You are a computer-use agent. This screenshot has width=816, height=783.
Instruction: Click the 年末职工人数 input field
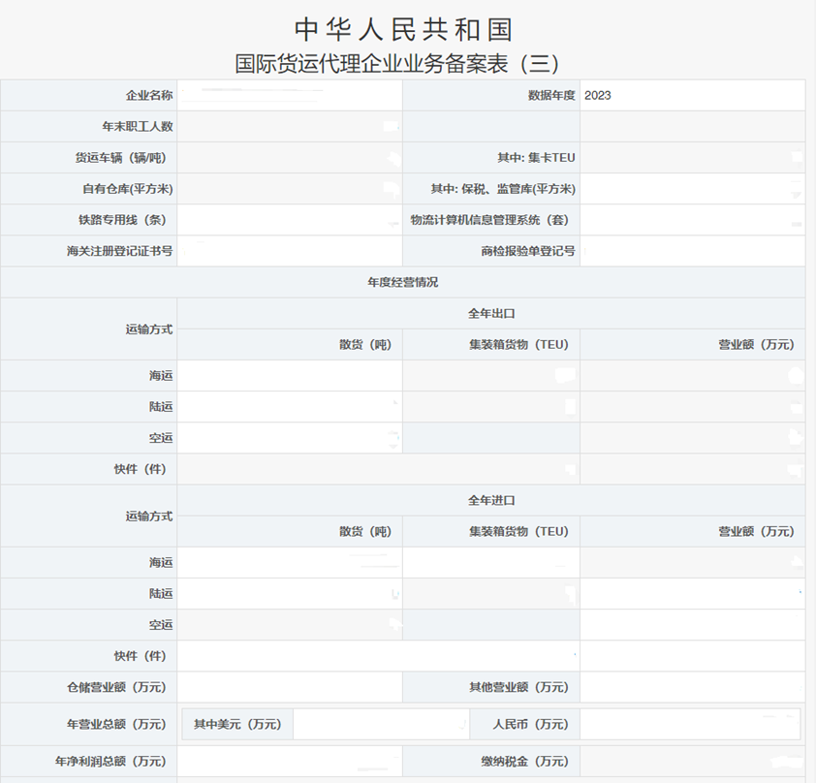pyautogui.click(x=291, y=125)
